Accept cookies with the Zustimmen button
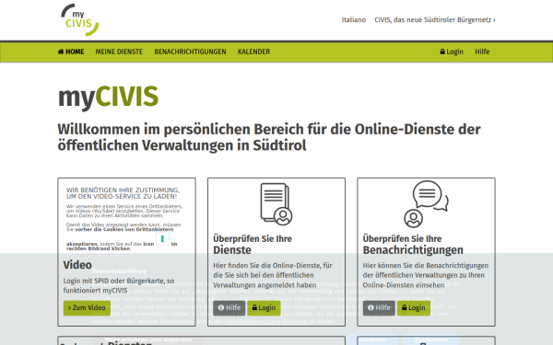 [431, 339]
